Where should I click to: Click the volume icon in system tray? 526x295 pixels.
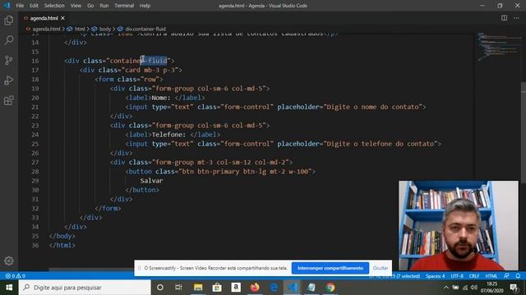tap(473, 288)
